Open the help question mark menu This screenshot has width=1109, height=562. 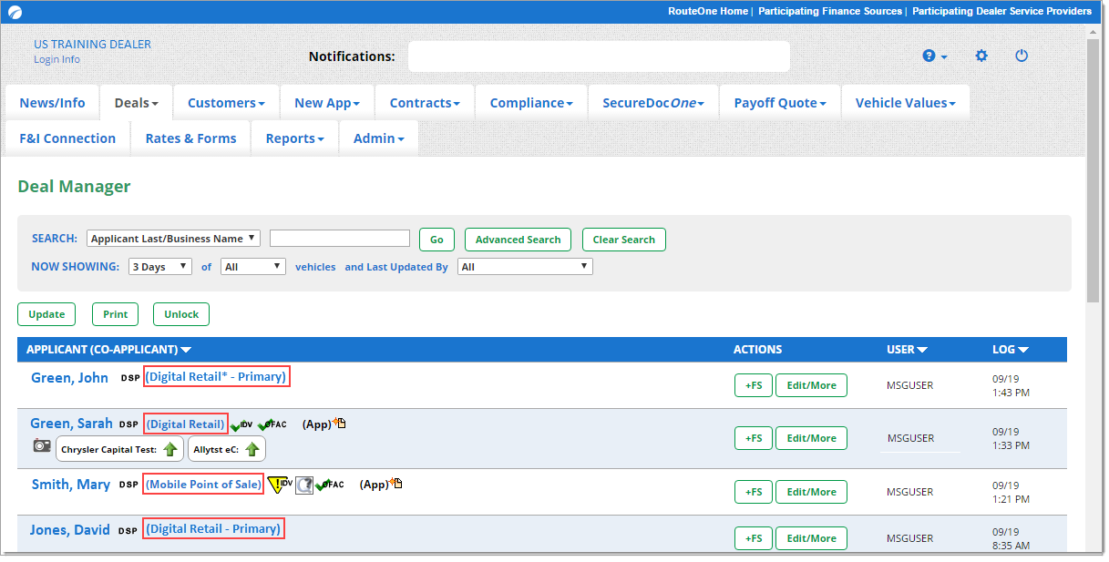point(935,56)
